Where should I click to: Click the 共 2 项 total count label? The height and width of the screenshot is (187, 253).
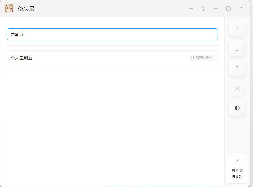(x=237, y=170)
